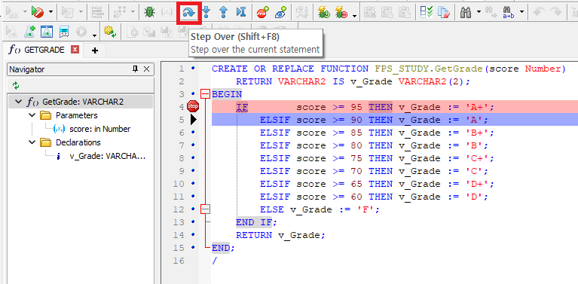Collapse the GetGrade: VARCHAR2 tree node
Image resolution: width=578 pixels, height=284 pixels.
click(x=17, y=102)
